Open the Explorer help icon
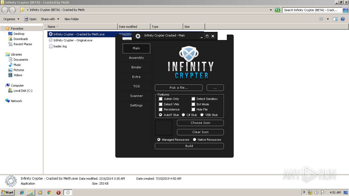Image resolution: width=349 pixels, height=196 pixels. 343,19
